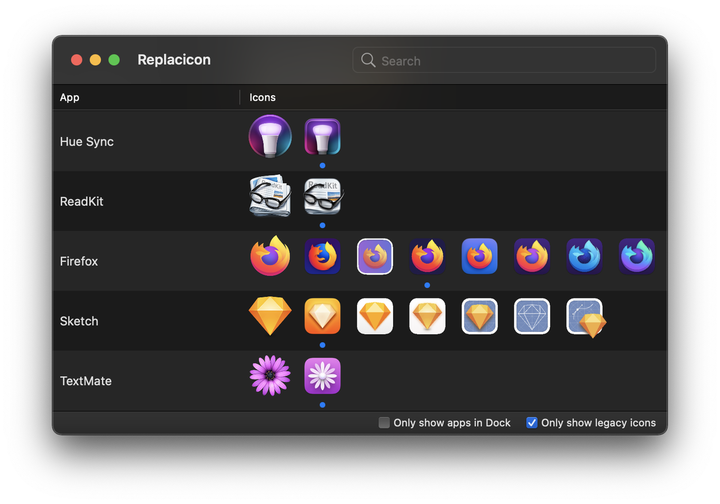Choose the old Firefox globe logo on navy square

click(322, 256)
